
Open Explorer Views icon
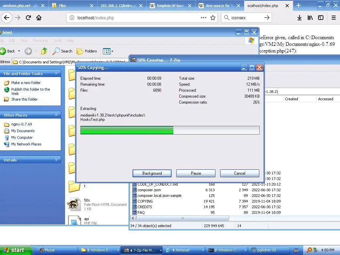click(107, 51)
